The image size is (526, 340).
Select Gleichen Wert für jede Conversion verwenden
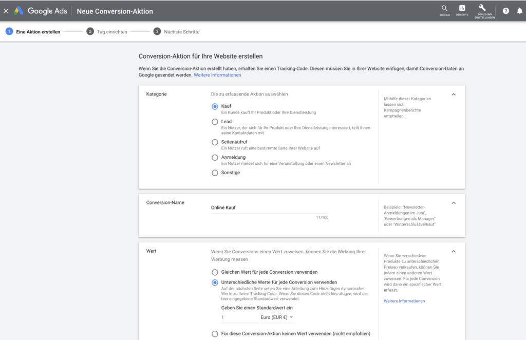[x=215, y=272]
